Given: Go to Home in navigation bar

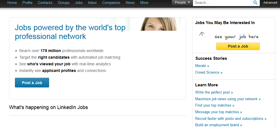Looking at the screenshot, I should 12,3.
